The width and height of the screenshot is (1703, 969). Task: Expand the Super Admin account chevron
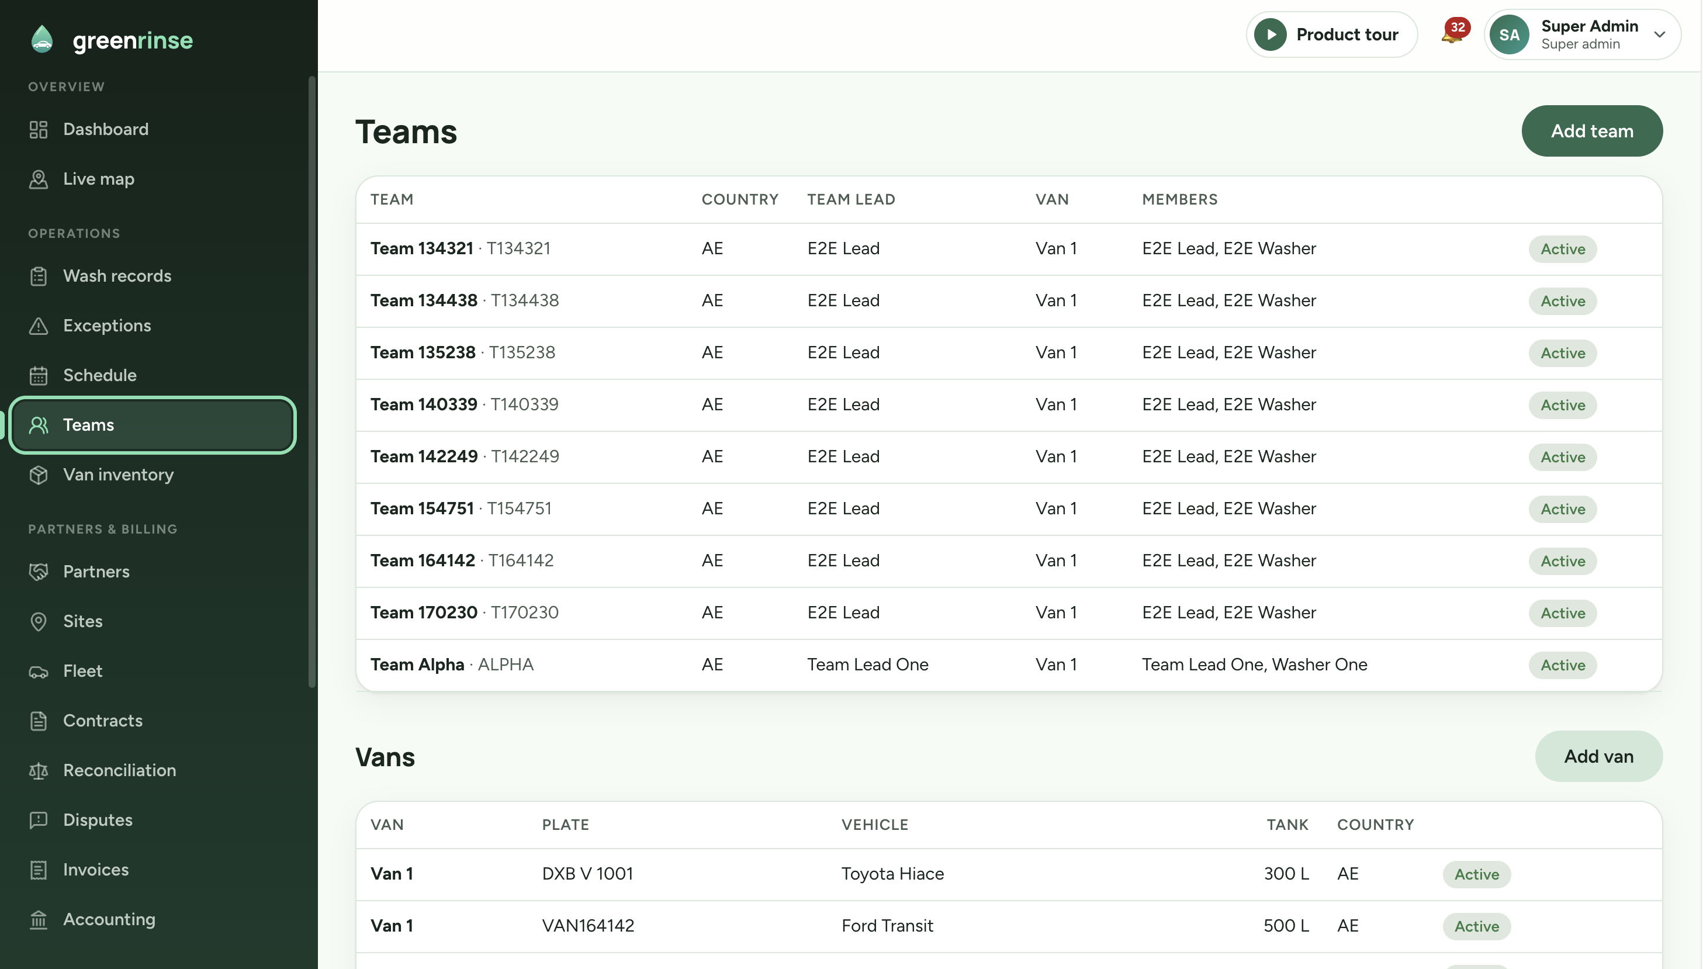(x=1659, y=34)
